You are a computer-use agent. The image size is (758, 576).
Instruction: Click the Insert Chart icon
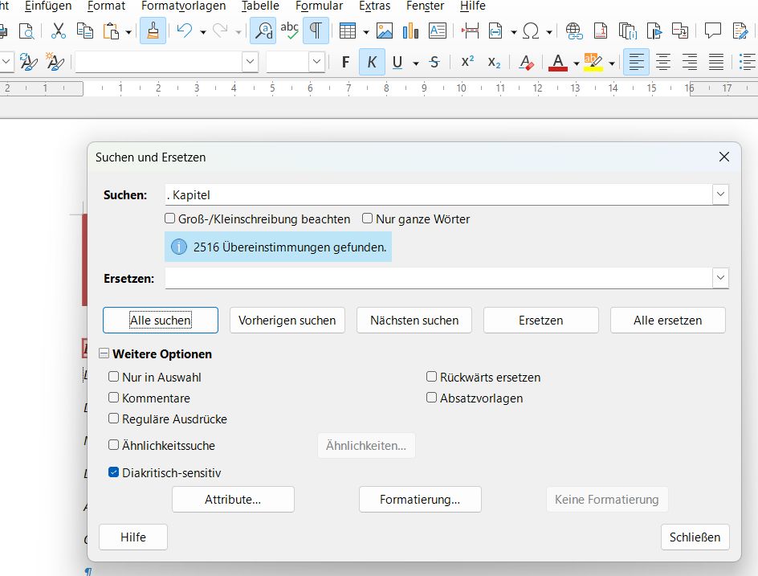411,31
